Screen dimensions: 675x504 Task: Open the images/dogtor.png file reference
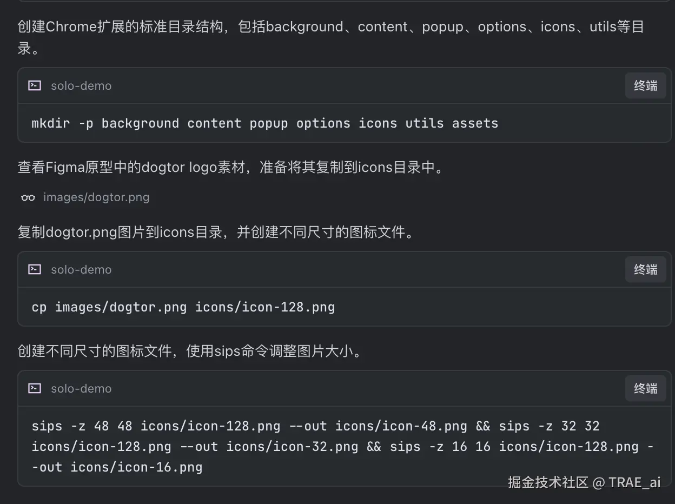(96, 197)
